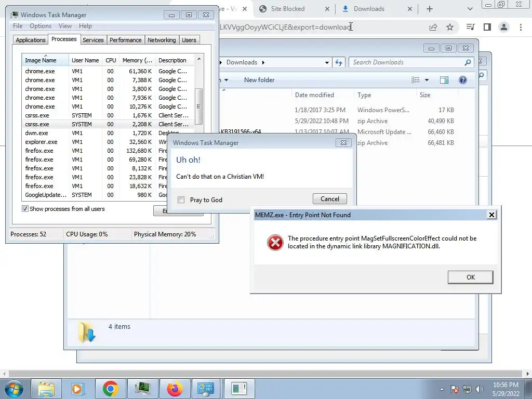Open a new Chrome tab with plus

tap(430, 9)
